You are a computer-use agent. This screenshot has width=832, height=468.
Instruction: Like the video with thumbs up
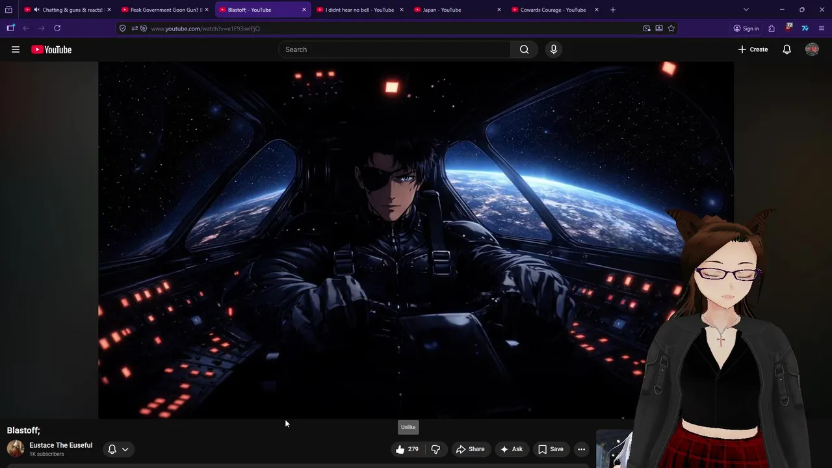point(407,449)
